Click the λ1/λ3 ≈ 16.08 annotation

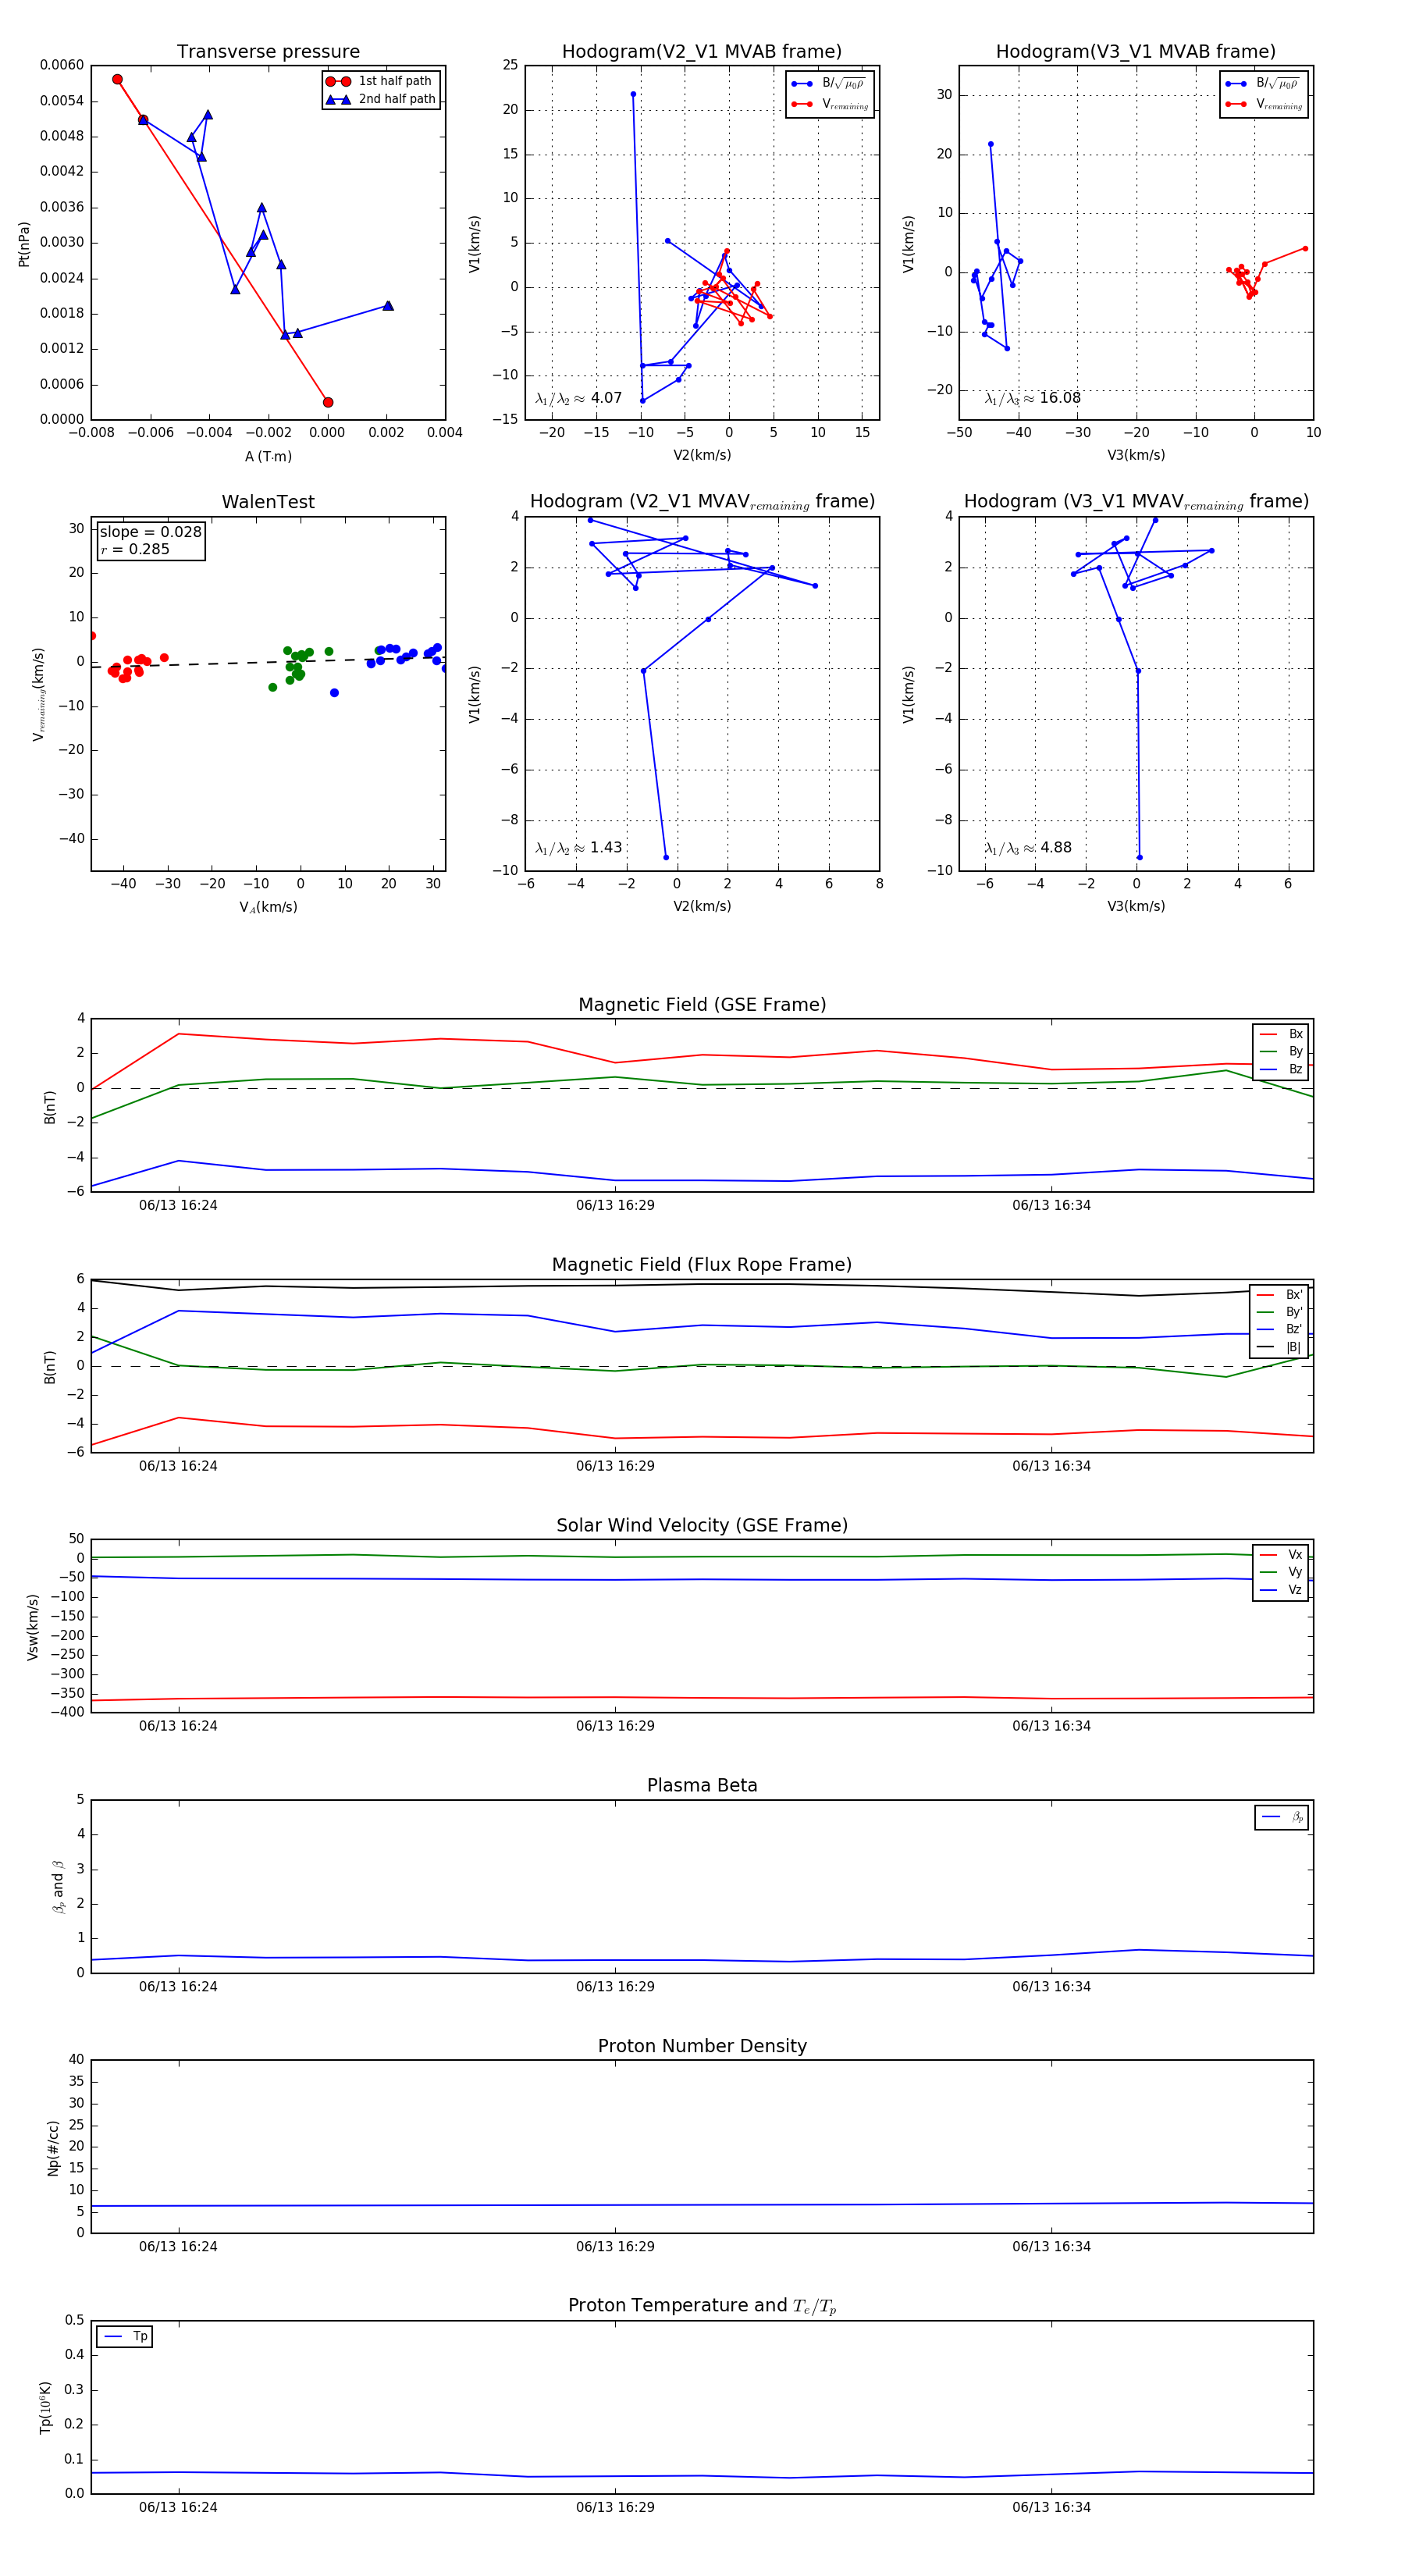click(1032, 398)
